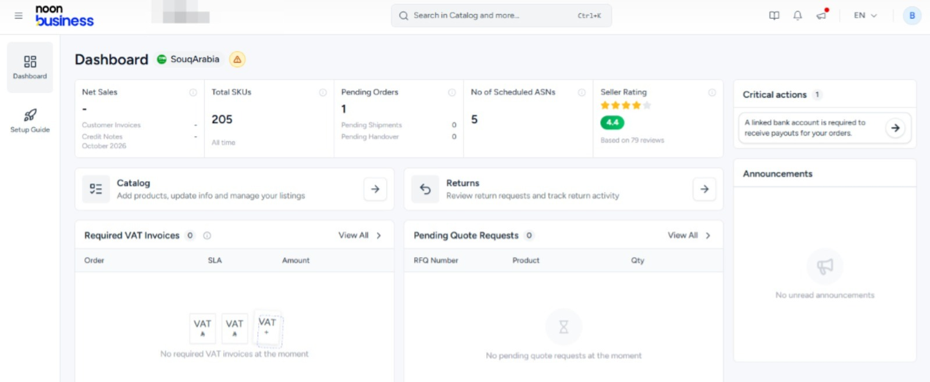Click the Order column header
The width and height of the screenshot is (930, 382).
tap(94, 260)
